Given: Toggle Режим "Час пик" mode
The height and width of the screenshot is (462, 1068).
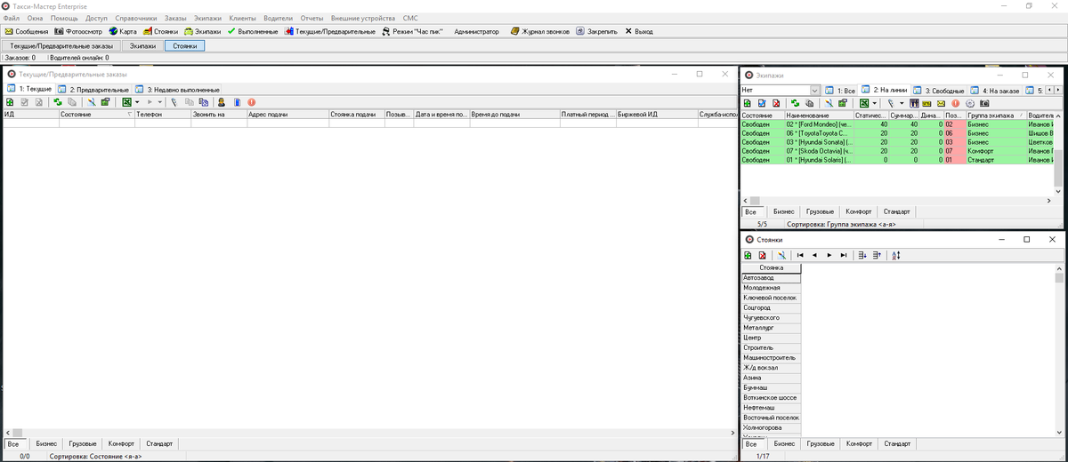Looking at the screenshot, I should point(411,31).
